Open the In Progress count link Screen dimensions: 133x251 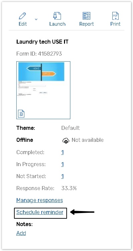pos(62,164)
